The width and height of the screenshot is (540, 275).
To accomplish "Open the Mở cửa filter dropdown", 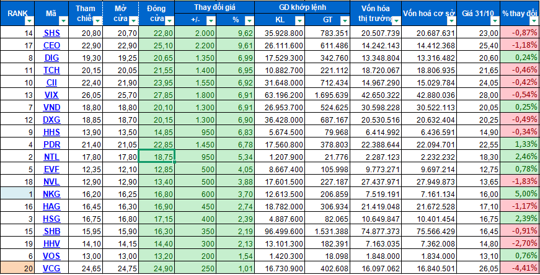I will pyautogui.click(x=134, y=21).
